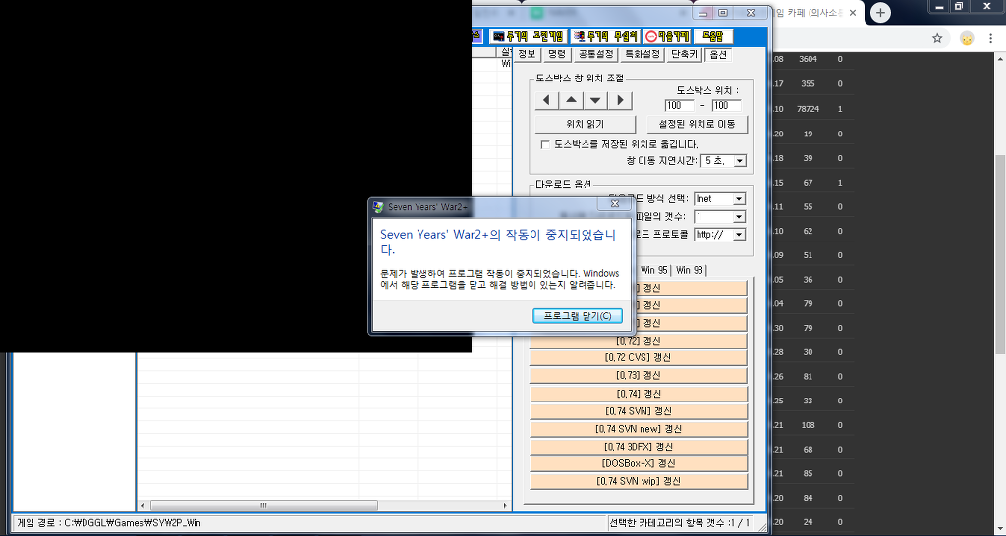Open the Inet download method dropdown
The image size is (1006, 536).
coord(739,199)
